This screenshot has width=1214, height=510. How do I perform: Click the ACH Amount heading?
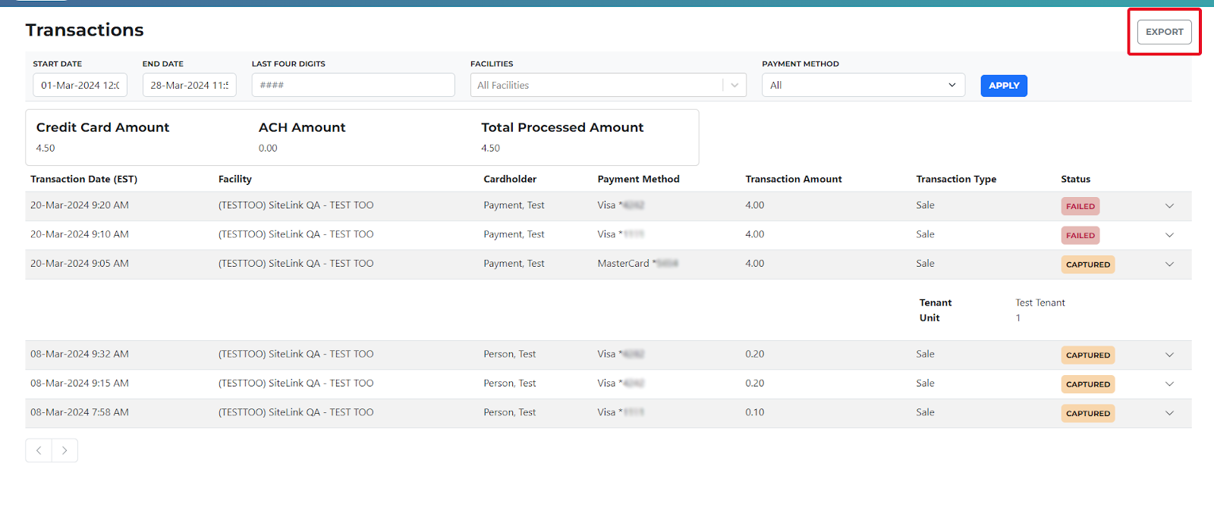coord(302,127)
